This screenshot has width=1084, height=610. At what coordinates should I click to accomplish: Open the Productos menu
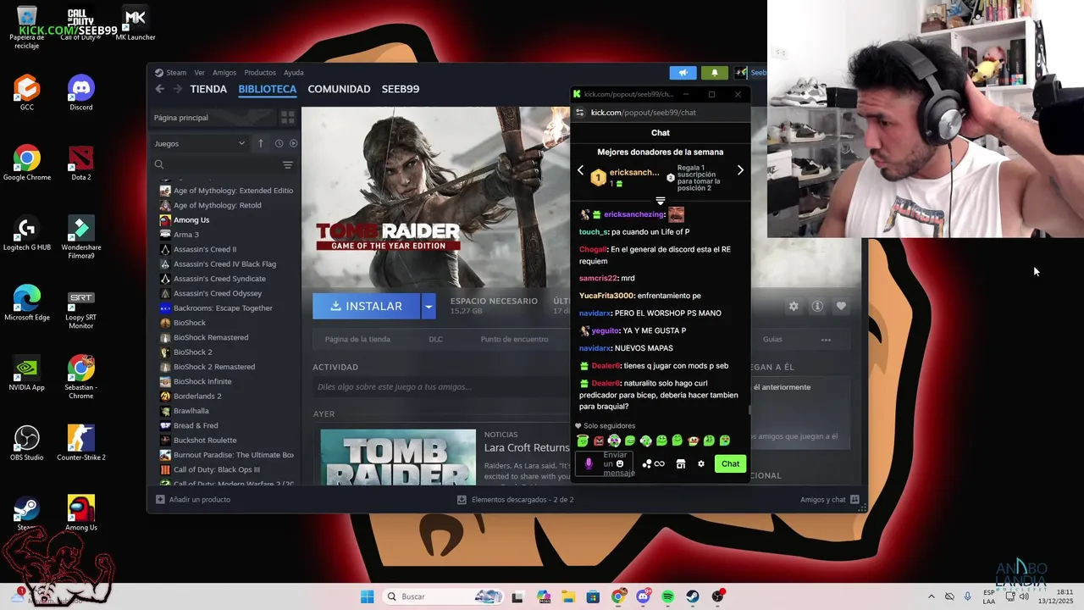point(260,73)
